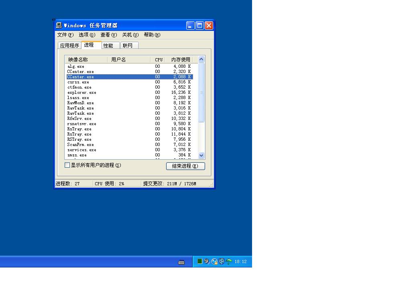
Task: Click the process list scroll down arrow
Action: tap(201, 155)
